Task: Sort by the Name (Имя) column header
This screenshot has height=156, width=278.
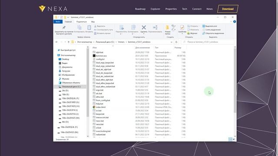Action: pyautogui.click(x=95, y=48)
